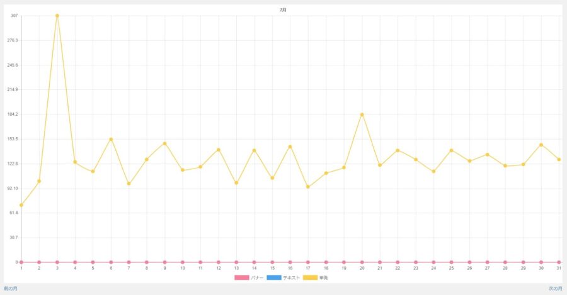567x295 pixels.
Task: Click the pink zero point at day 13
Action: click(236, 262)
